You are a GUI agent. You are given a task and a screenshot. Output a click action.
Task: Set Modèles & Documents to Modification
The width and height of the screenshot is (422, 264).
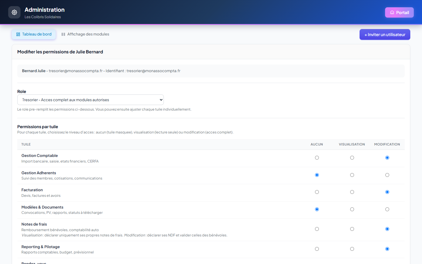pyautogui.click(x=387, y=209)
